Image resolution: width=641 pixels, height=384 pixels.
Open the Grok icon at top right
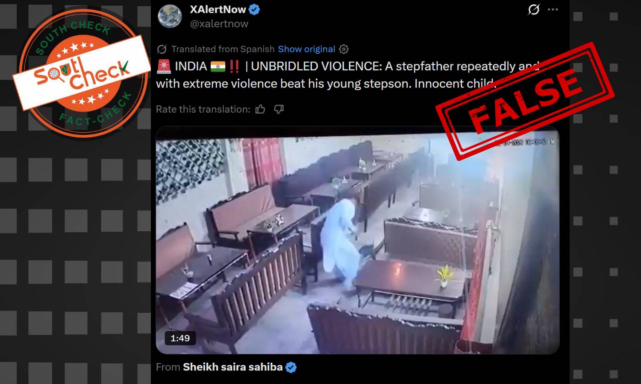(534, 9)
